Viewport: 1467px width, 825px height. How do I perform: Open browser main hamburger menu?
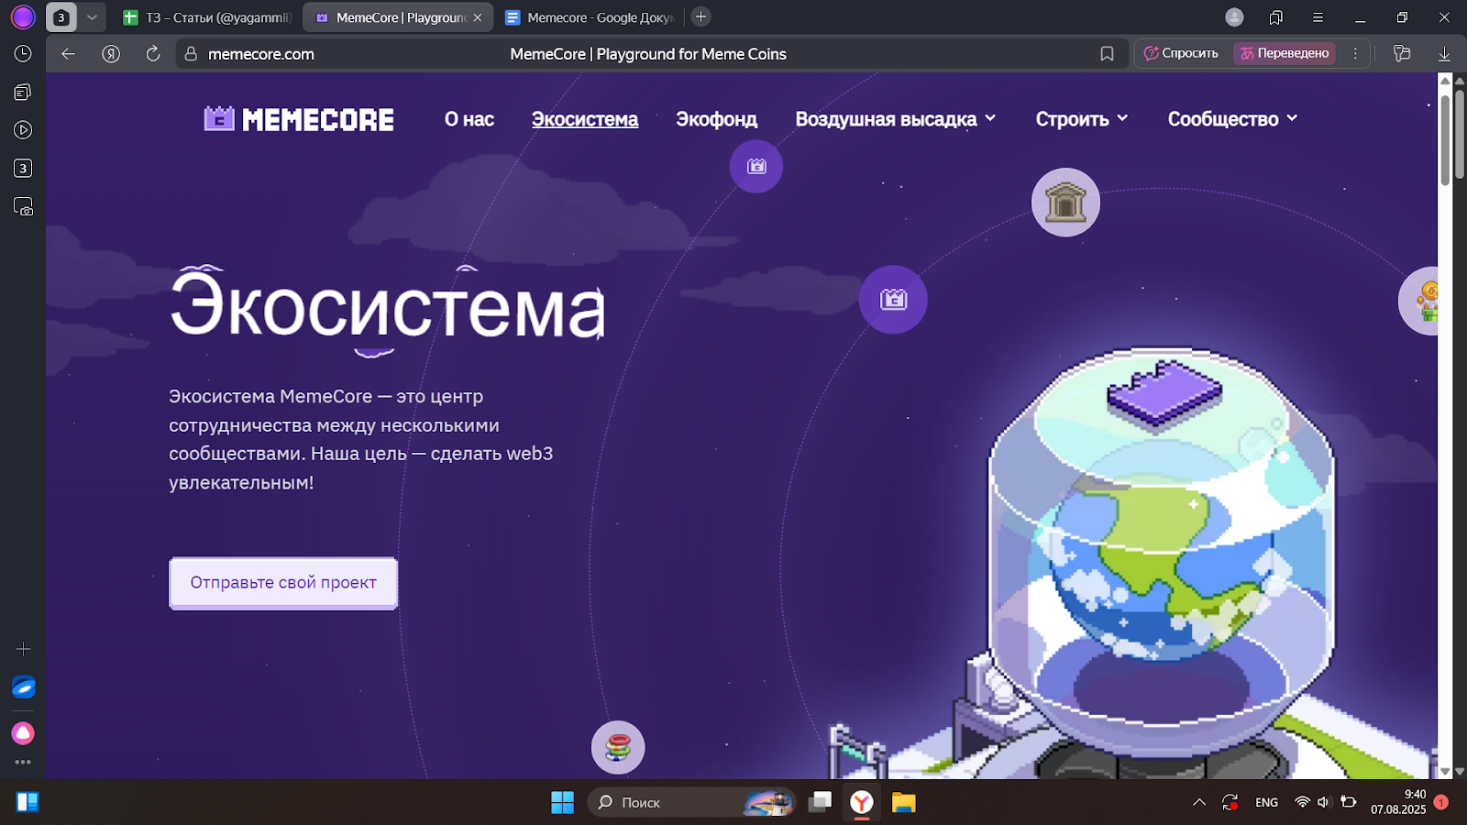[x=1318, y=17]
